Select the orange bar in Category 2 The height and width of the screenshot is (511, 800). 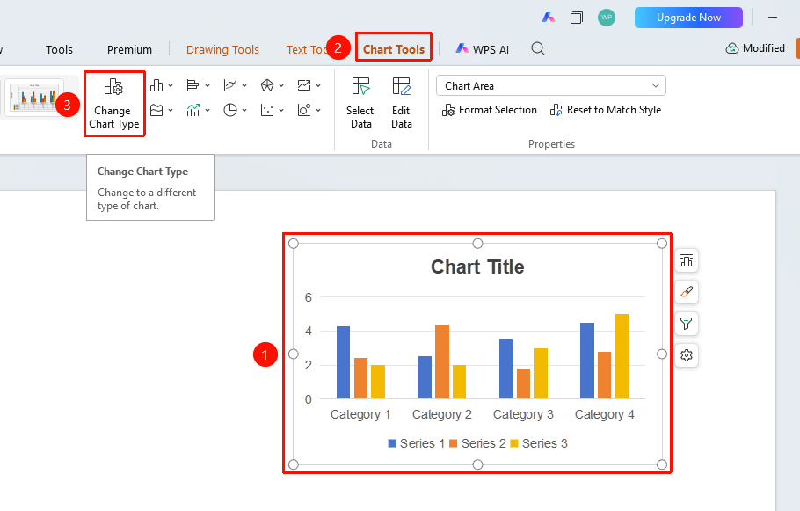[x=442, y=361]
